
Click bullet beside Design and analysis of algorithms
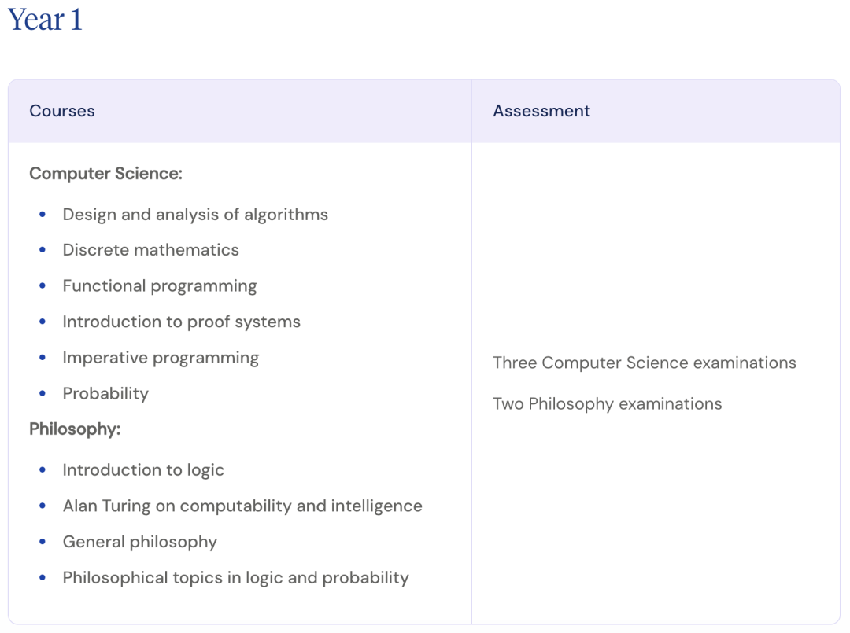[42, 215]
